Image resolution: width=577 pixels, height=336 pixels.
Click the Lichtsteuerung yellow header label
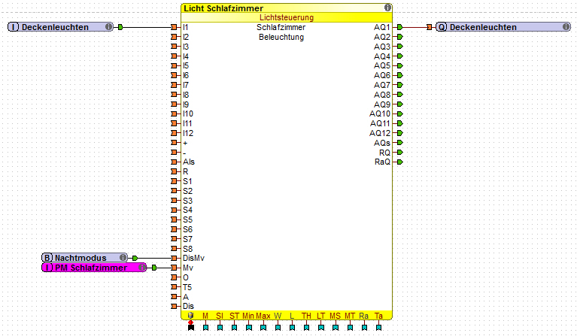coord(287,17)
